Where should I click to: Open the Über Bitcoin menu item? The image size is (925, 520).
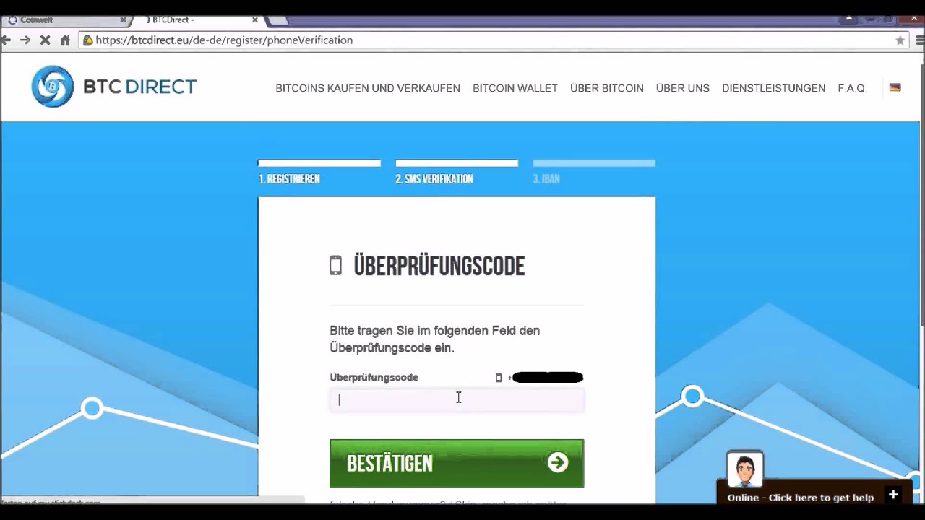607,88
